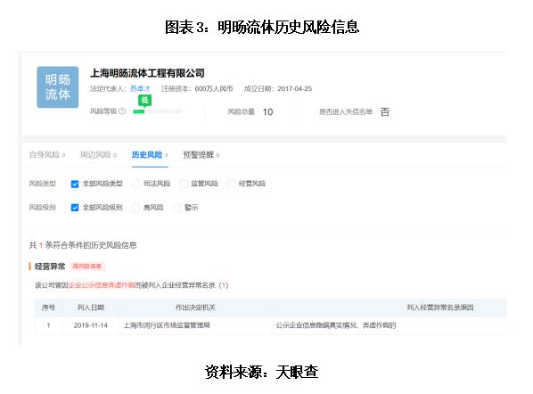Click the 经营异常 section heading

[x=50, y=267]
